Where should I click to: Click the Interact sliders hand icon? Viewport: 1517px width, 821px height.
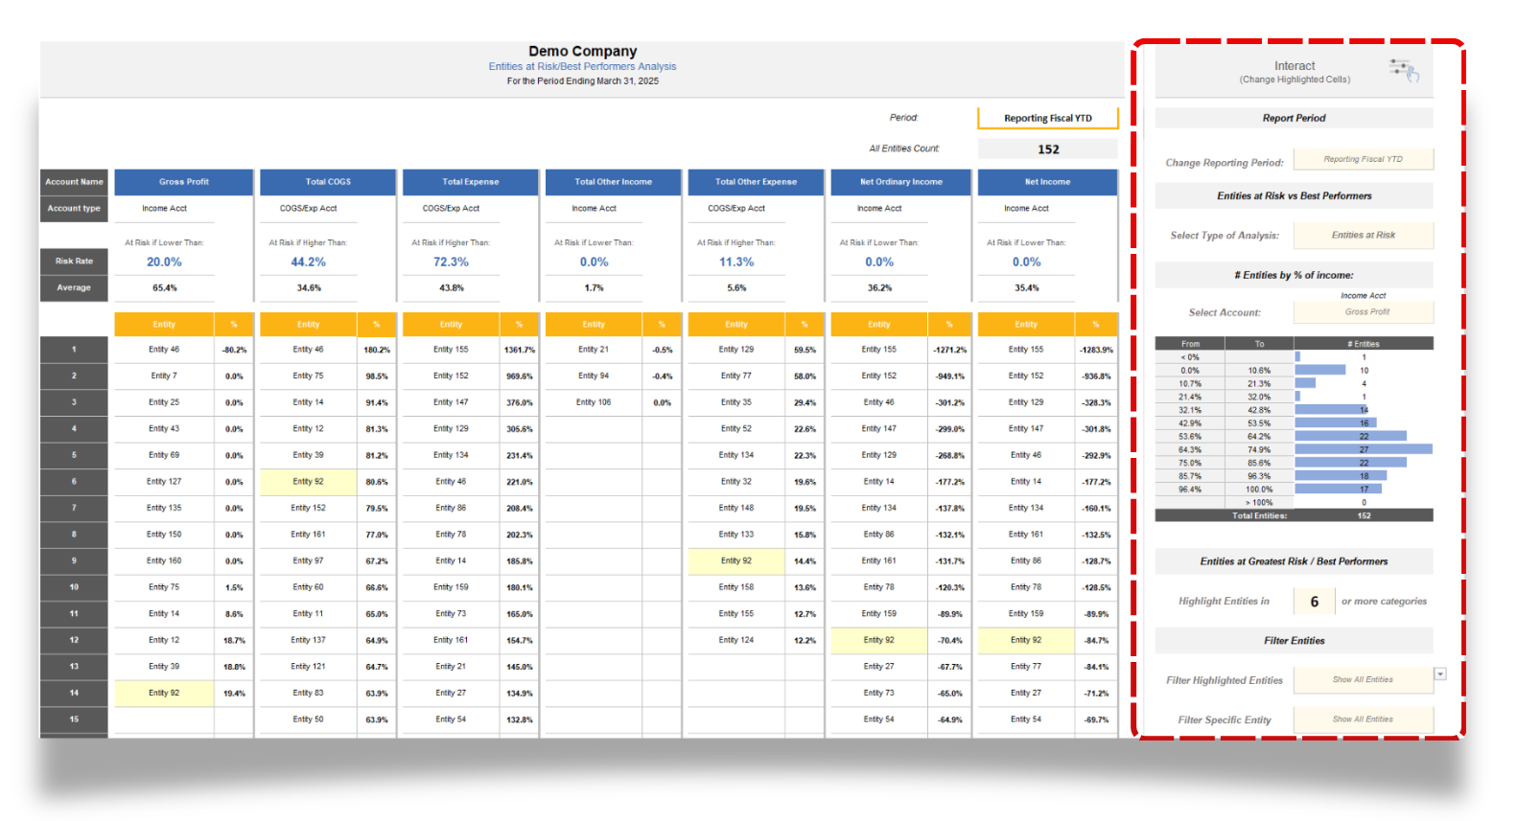[1404, 69]
